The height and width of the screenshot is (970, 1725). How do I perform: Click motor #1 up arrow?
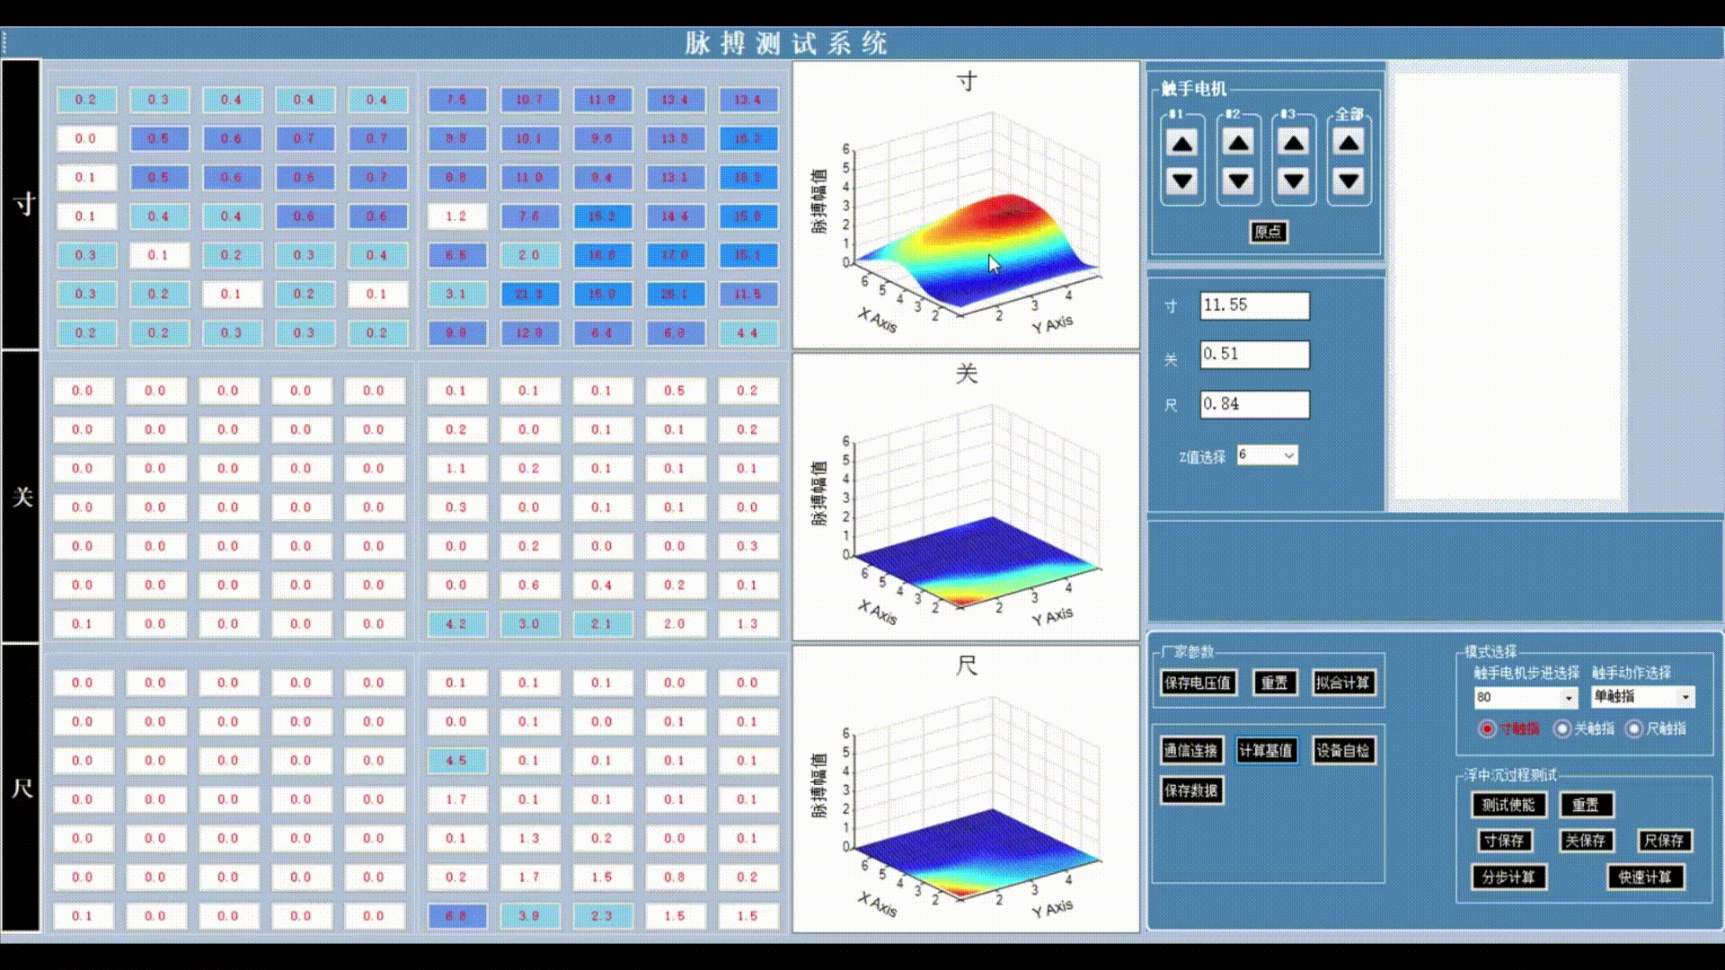(x=1182, y=144)
